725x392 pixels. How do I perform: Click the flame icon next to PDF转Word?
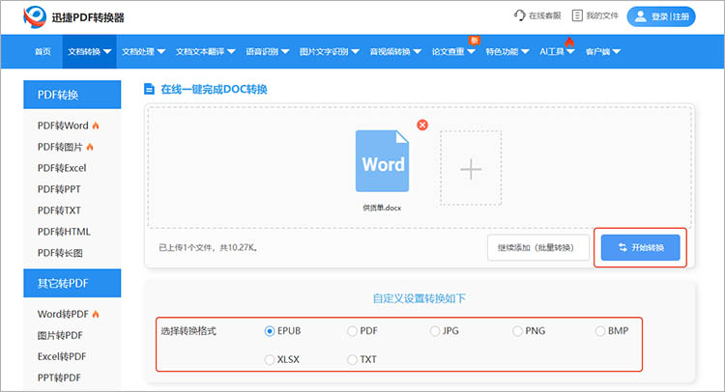click(96, 126)
